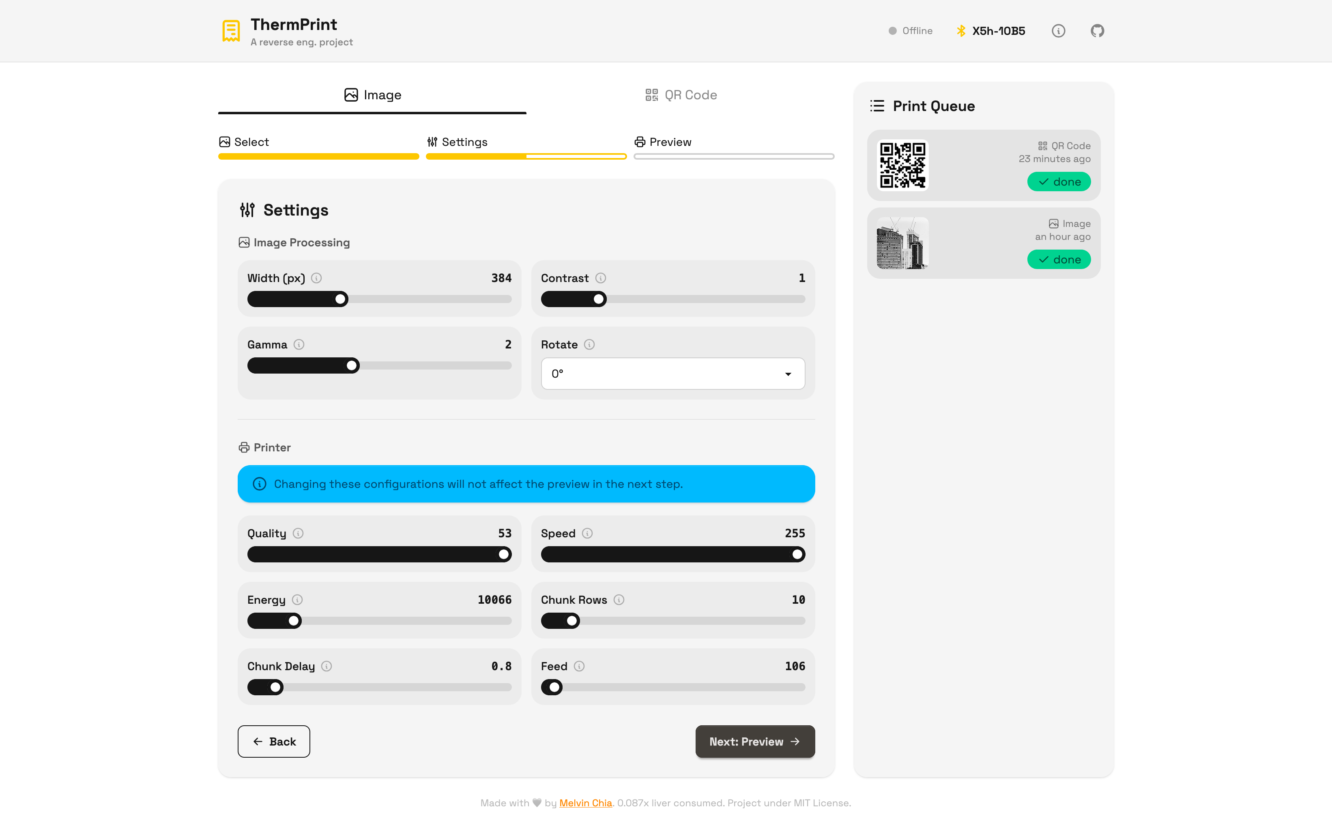1332x829 pixels.
Task: Click the info icon in blue notice banner
Action: tap(260, 484)
